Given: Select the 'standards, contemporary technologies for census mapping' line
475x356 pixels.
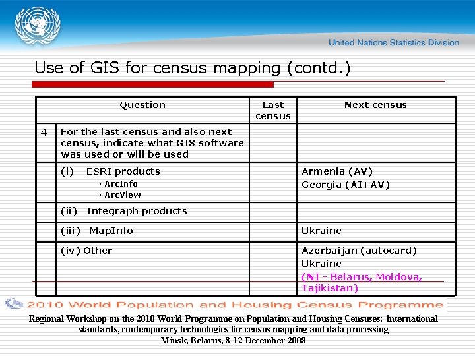Looking at the screenshot, I should 234,330.
